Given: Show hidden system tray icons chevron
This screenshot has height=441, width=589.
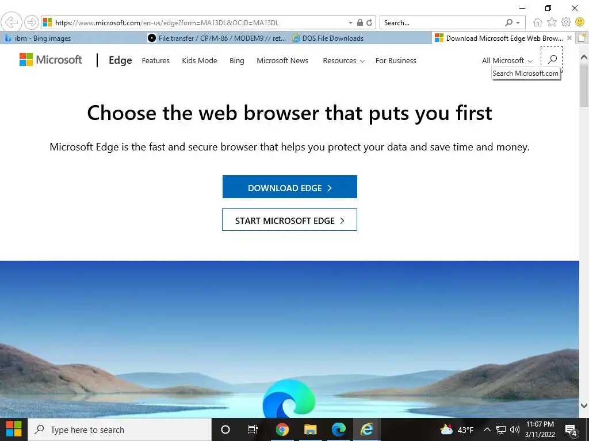Looking at the screenshot, I should point(487,430).
